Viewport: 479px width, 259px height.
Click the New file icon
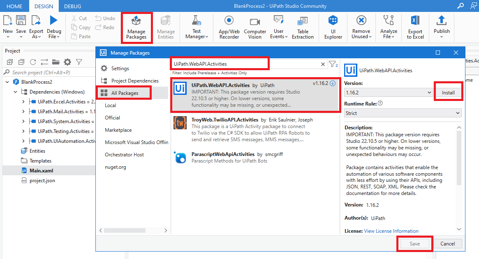(8, 21)
